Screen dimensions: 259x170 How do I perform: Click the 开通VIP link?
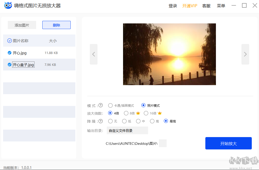coord(190,6)
